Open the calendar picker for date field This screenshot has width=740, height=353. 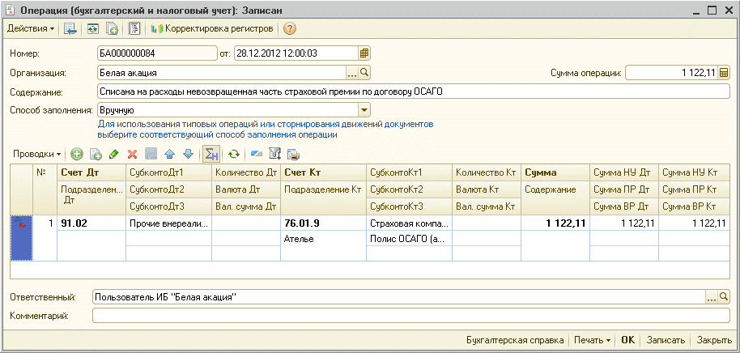(364, 53)
